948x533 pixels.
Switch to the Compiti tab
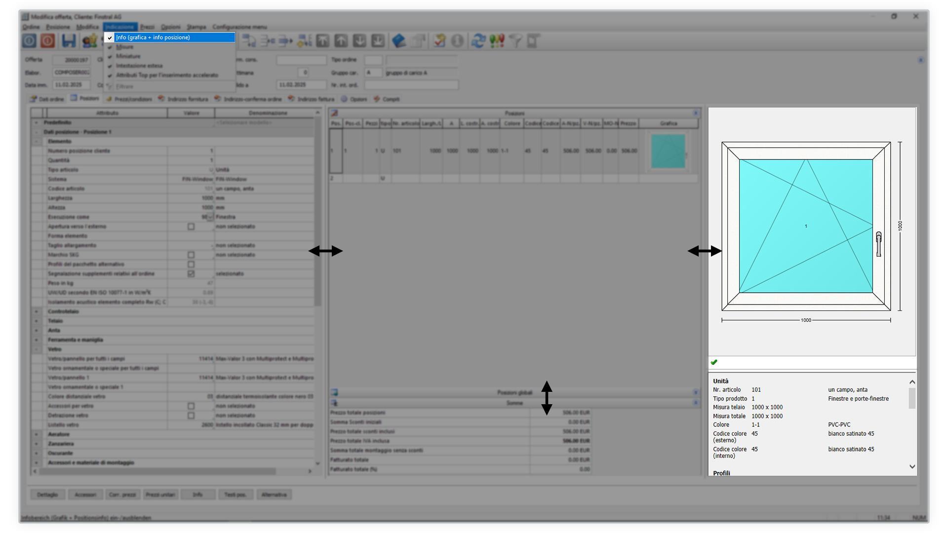click(x=387, y=99)
